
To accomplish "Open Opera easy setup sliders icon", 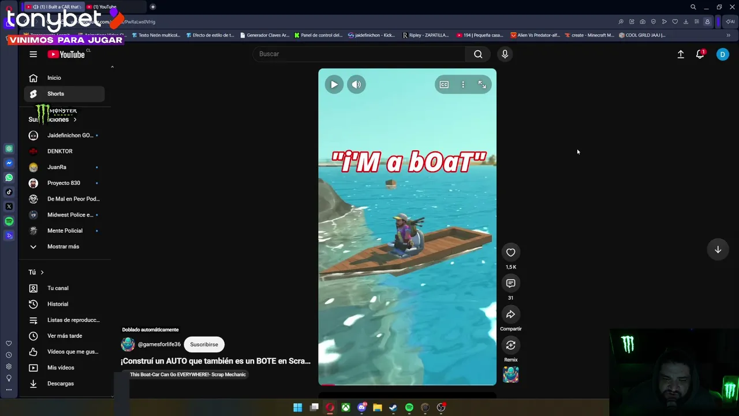I will tap(696, 22).
